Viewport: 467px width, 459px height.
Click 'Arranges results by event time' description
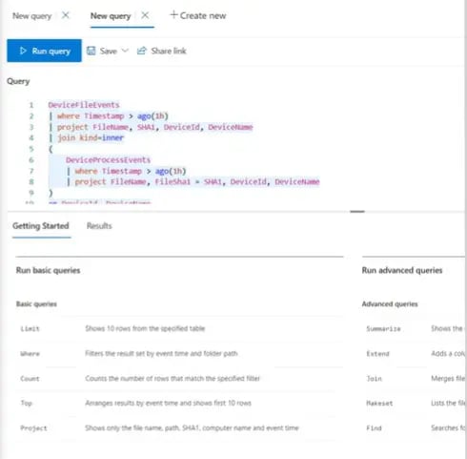point(168,403)
